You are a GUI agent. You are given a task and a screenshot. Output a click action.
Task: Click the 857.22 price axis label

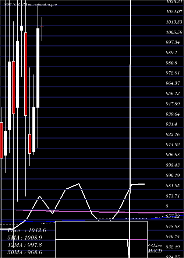[x=173, y=216]
